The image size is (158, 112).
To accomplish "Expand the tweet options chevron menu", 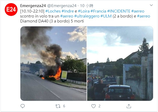I will point(151,5).
